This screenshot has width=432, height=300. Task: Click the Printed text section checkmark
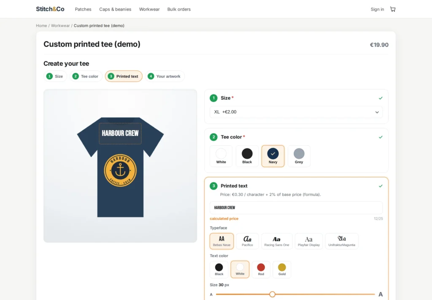point(381,186)
